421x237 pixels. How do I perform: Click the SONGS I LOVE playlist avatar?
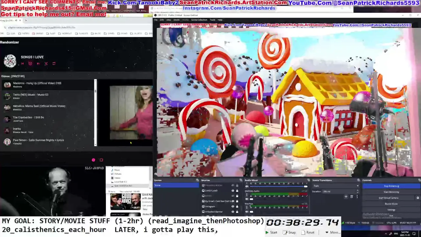tap(10, 61)
